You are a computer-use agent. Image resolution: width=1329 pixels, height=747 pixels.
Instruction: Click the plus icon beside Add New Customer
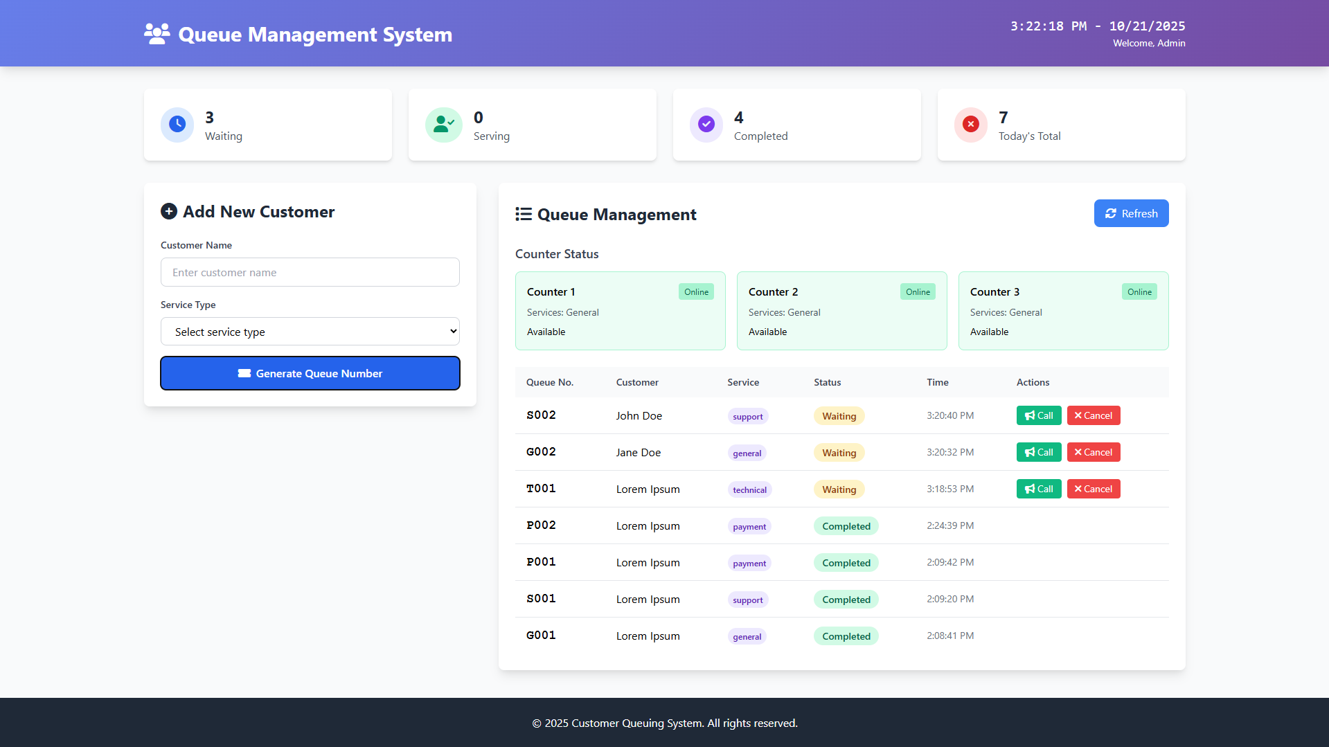pyautogui.click(x=169, y=212)
